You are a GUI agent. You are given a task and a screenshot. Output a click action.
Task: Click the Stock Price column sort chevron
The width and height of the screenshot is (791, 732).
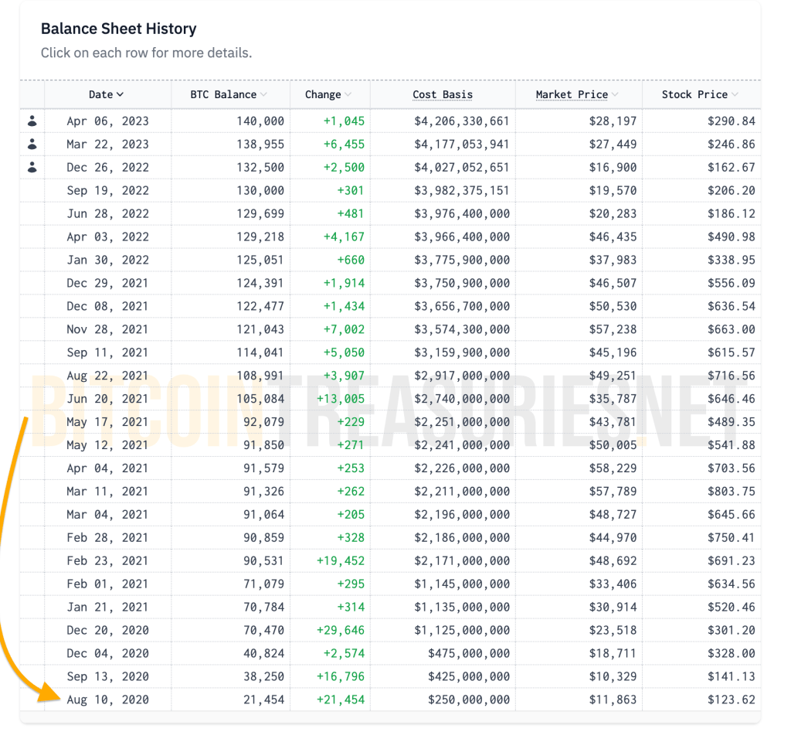tap(735, 95)
